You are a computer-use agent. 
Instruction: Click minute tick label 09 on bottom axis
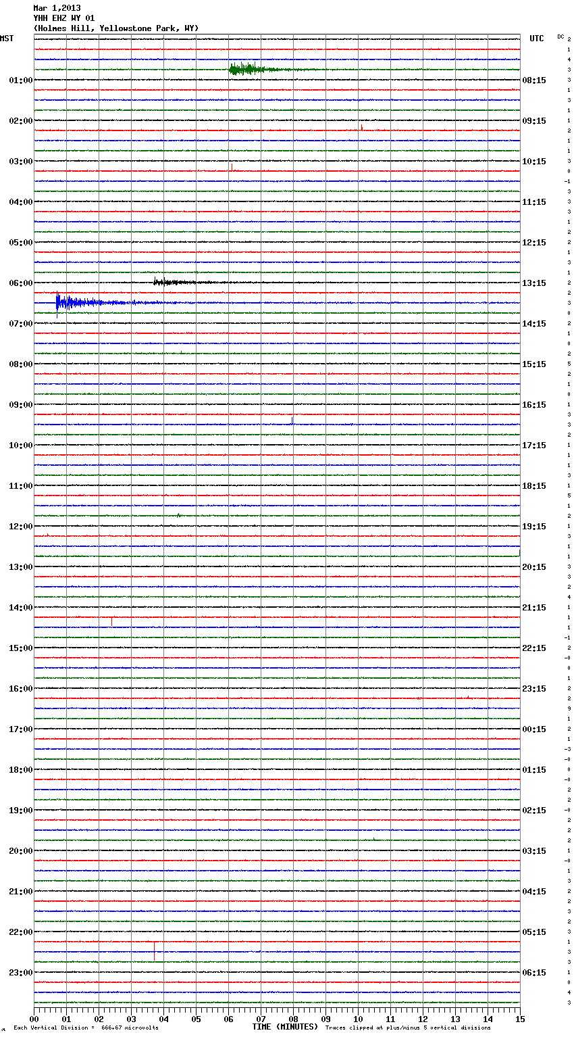click(325, 1019)
